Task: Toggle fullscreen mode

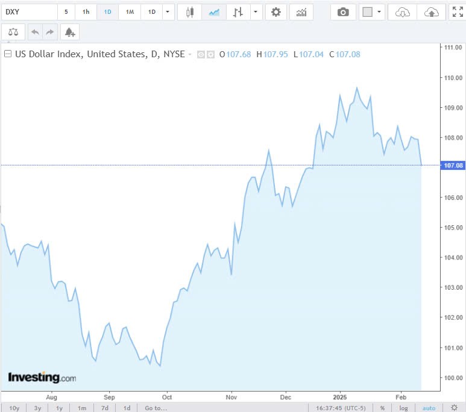Action: 458,12
